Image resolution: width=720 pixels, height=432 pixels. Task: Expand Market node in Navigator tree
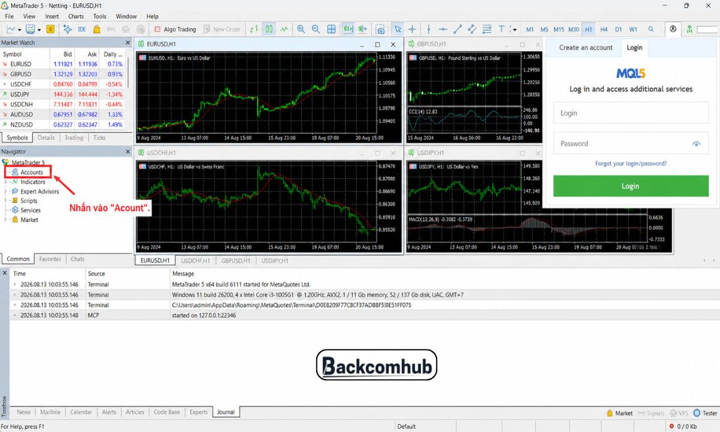[5, 219]
